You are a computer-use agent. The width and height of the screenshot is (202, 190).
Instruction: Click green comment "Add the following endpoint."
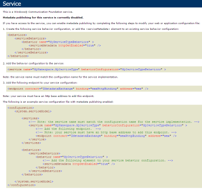tap(68, 129)
